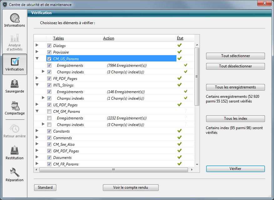Click Tout sélectionner button

pyautogui.click(x=236, y=56)
